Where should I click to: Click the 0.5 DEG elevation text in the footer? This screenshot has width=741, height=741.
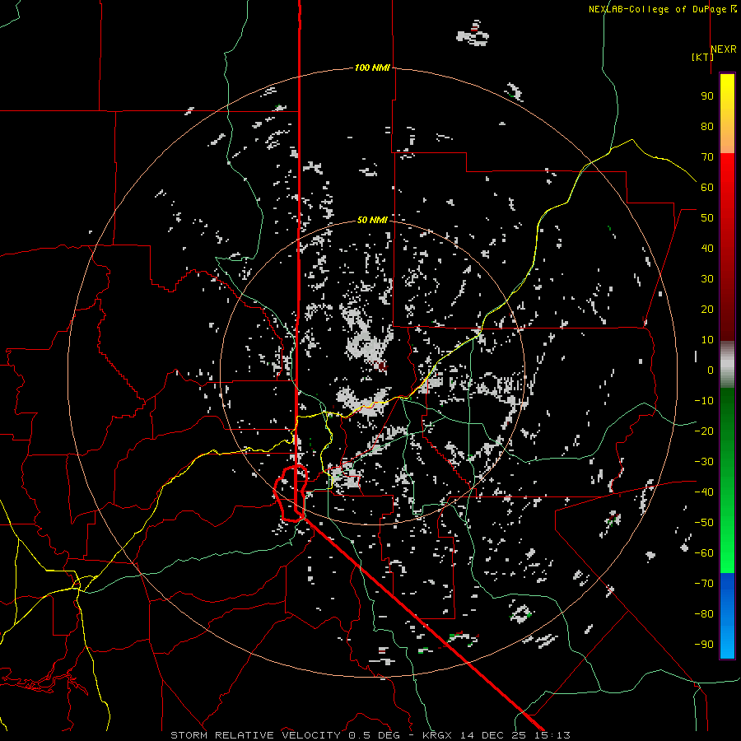(x=374, y=735)
